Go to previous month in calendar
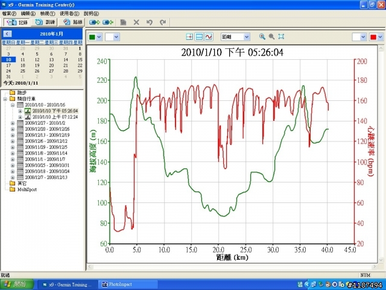This screenshot has width=386, height=290. tap(7, 34)
